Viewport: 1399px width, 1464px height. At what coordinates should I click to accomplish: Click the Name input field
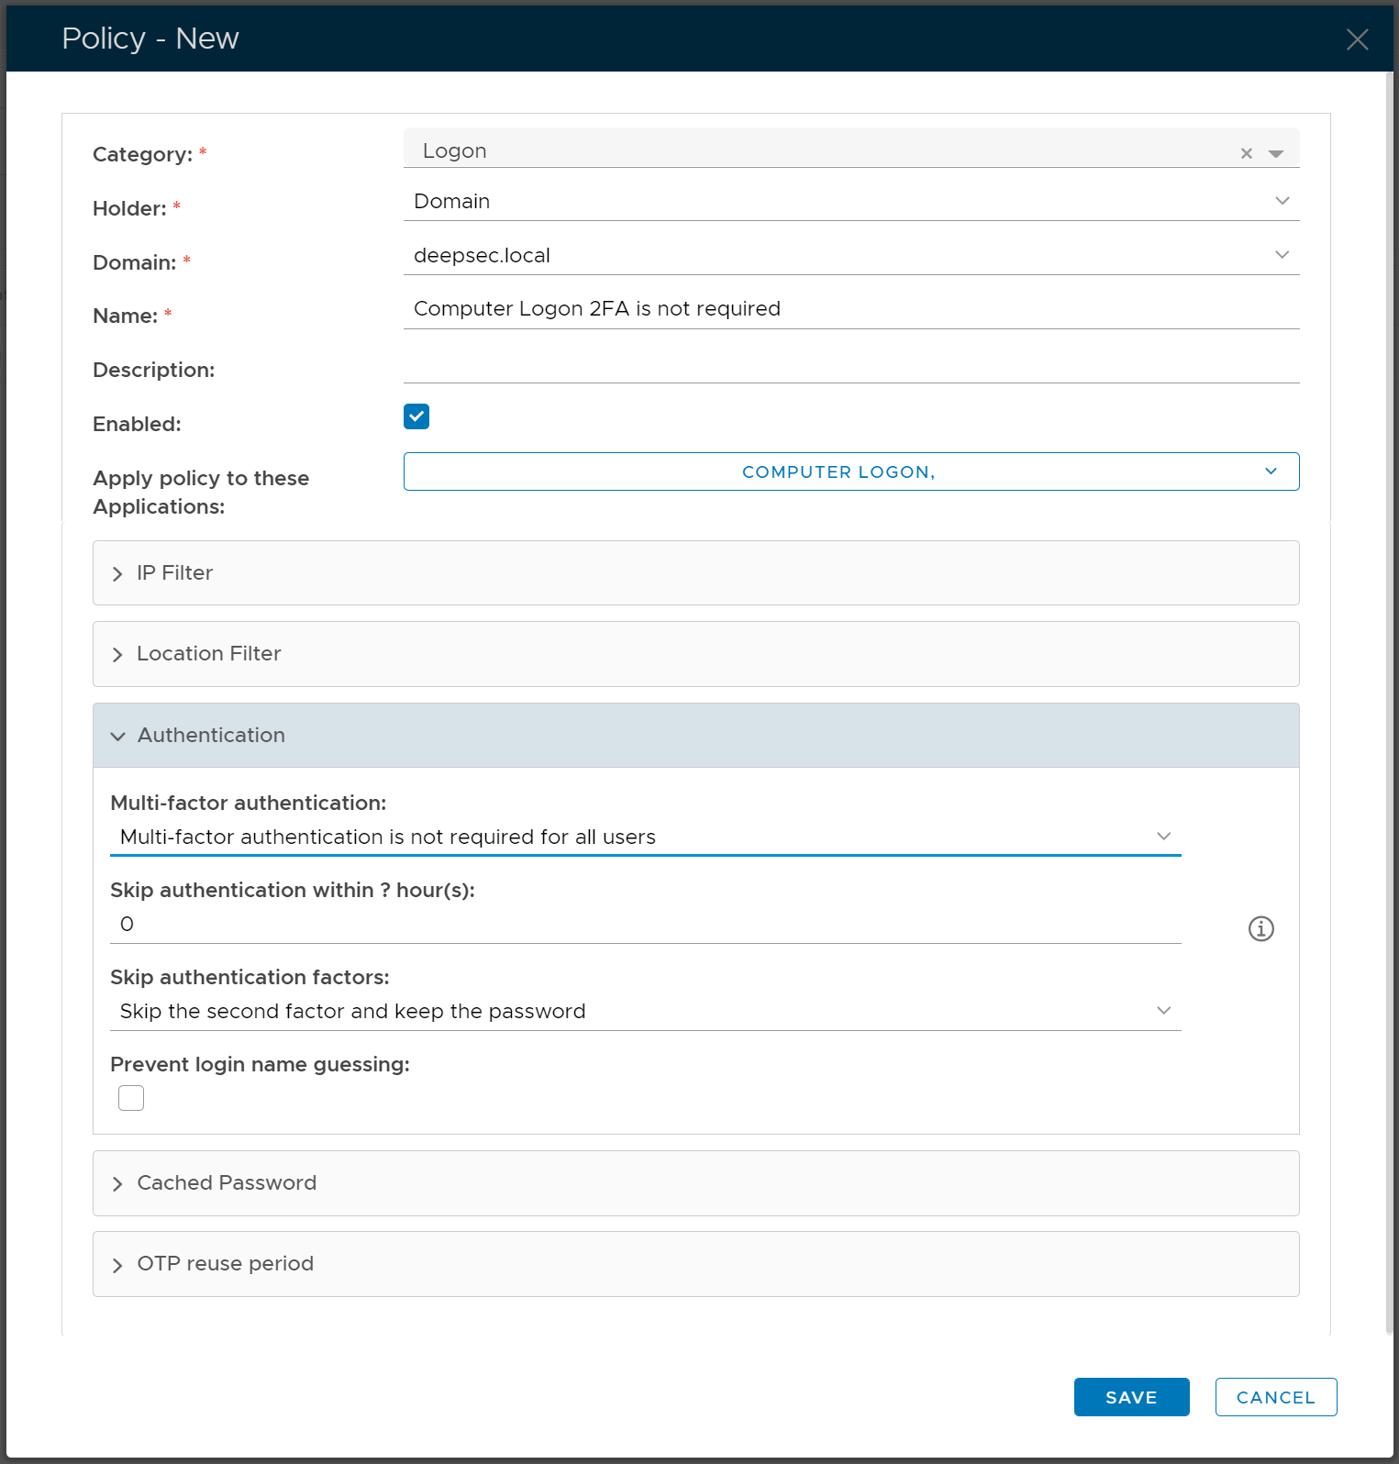[x=850, y=309]
